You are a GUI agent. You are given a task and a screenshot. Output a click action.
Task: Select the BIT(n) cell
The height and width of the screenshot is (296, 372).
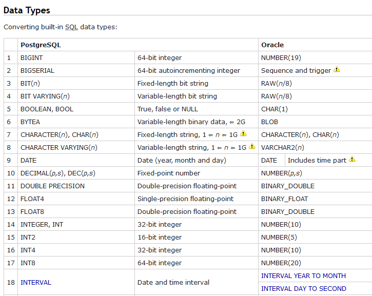(x=76, y=83)
